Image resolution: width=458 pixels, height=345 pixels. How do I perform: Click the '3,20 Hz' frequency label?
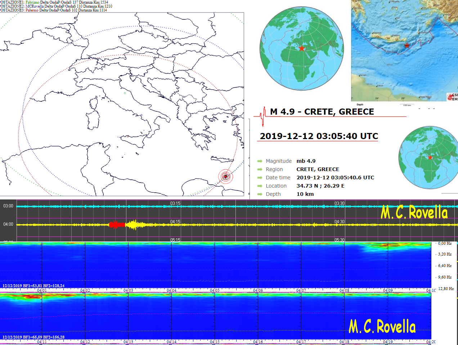[x=445, y=254]
